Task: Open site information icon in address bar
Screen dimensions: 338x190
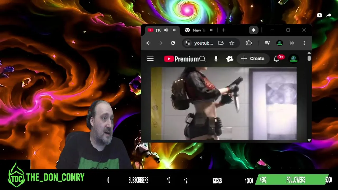Action: (x=188, y=43)
